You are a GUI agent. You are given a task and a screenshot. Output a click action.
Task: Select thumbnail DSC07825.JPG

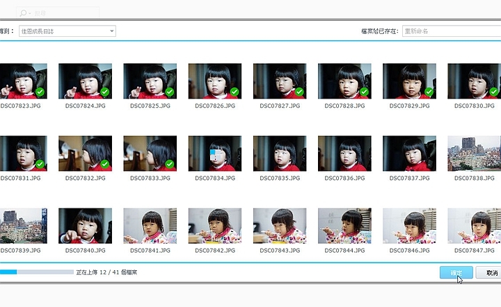tap(150, 81)
